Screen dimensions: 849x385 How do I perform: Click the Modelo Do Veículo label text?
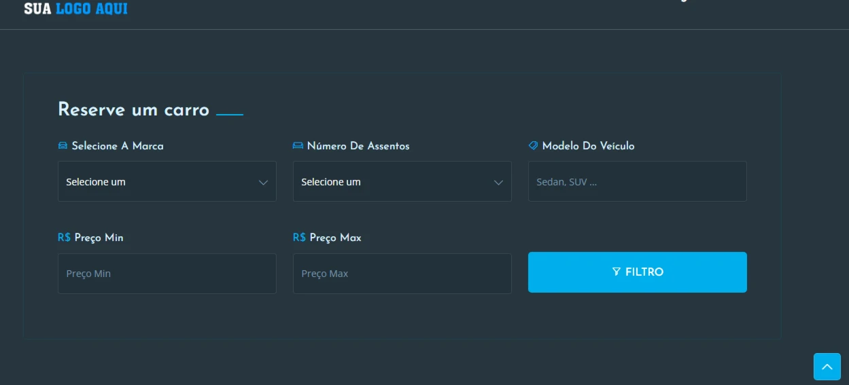589,146
